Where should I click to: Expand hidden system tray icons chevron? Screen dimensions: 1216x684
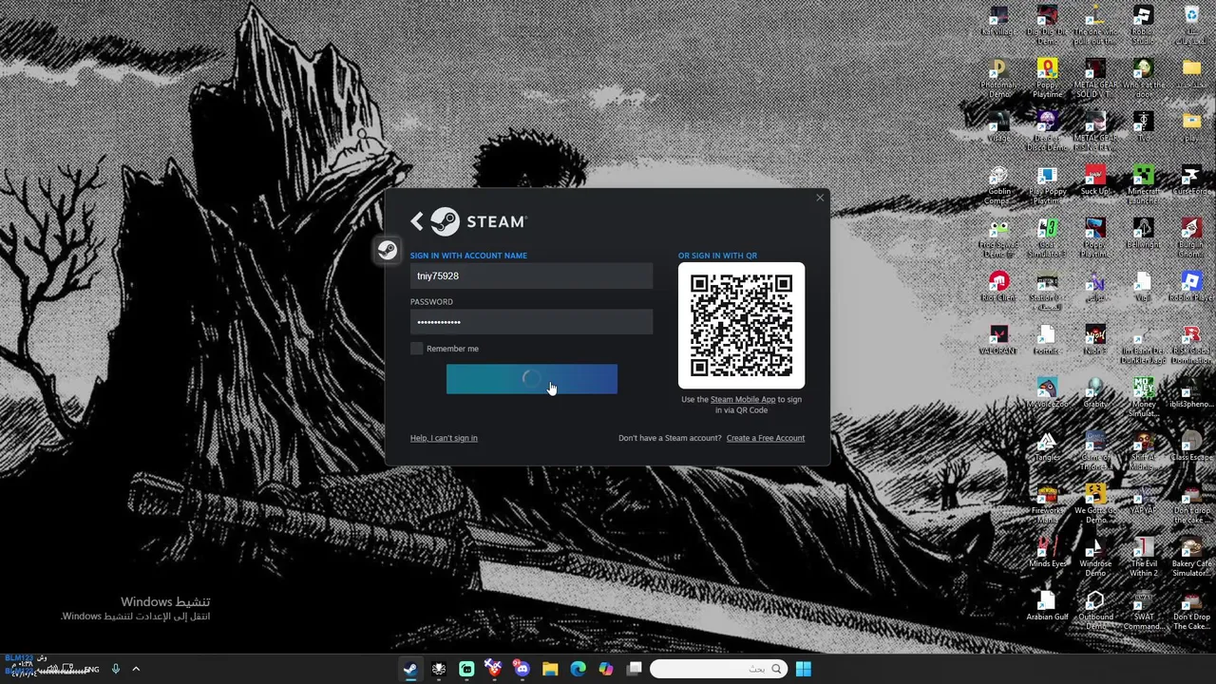(136, 669)
